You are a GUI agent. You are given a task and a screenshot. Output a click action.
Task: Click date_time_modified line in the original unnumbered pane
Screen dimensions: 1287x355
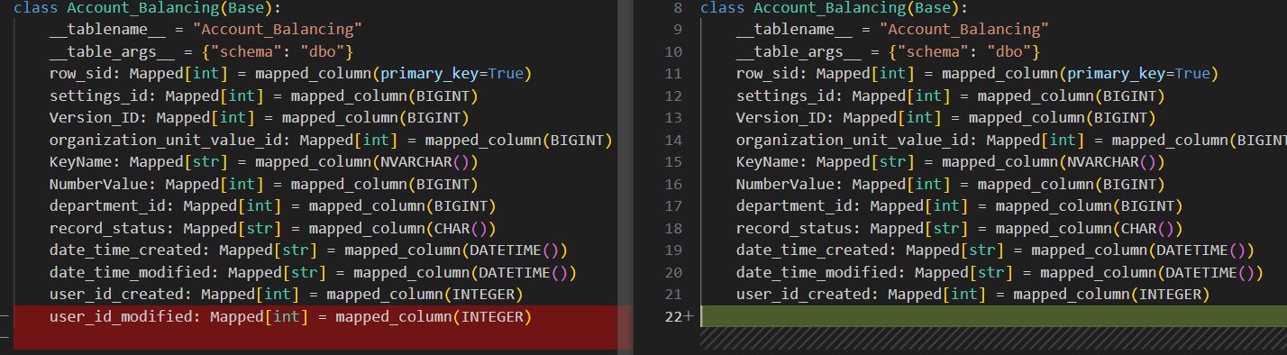click(x=313, y=272)
